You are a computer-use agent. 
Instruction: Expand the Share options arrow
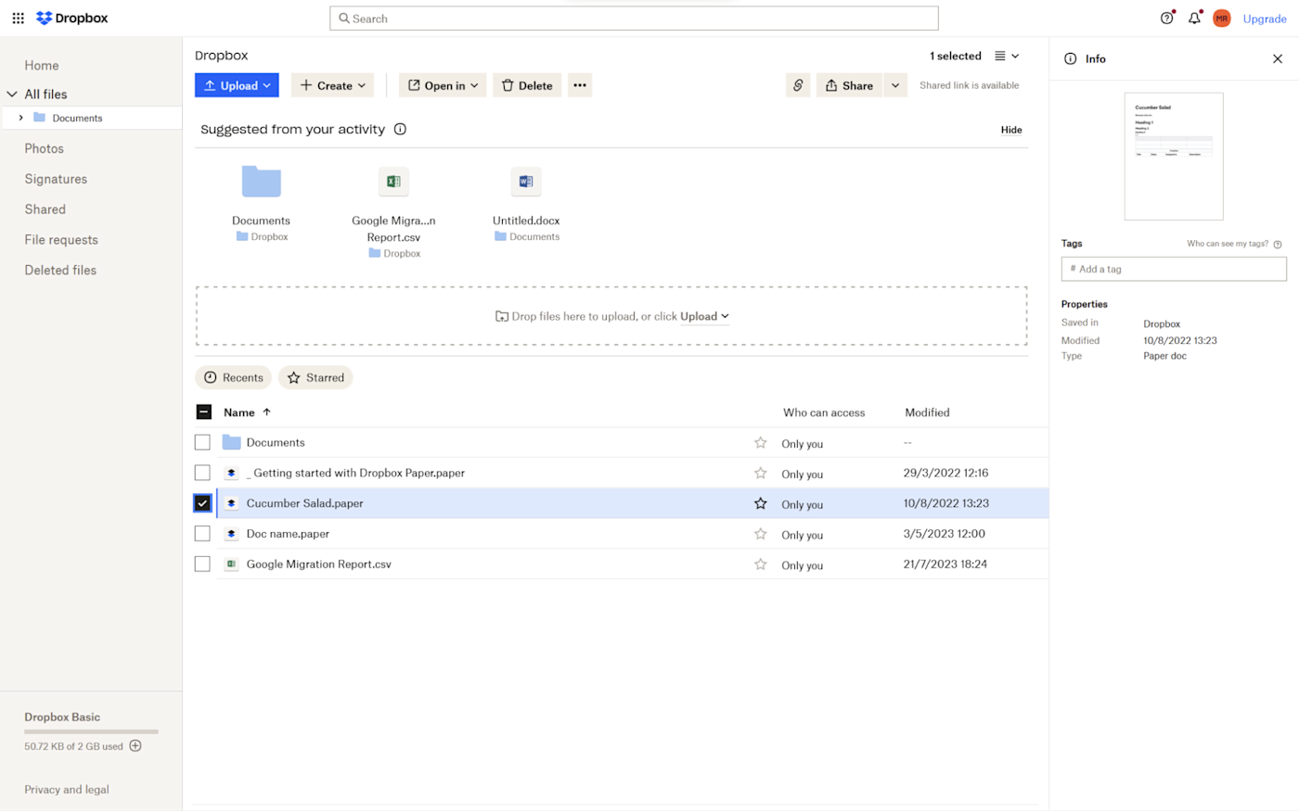click(x=895, y=85)
